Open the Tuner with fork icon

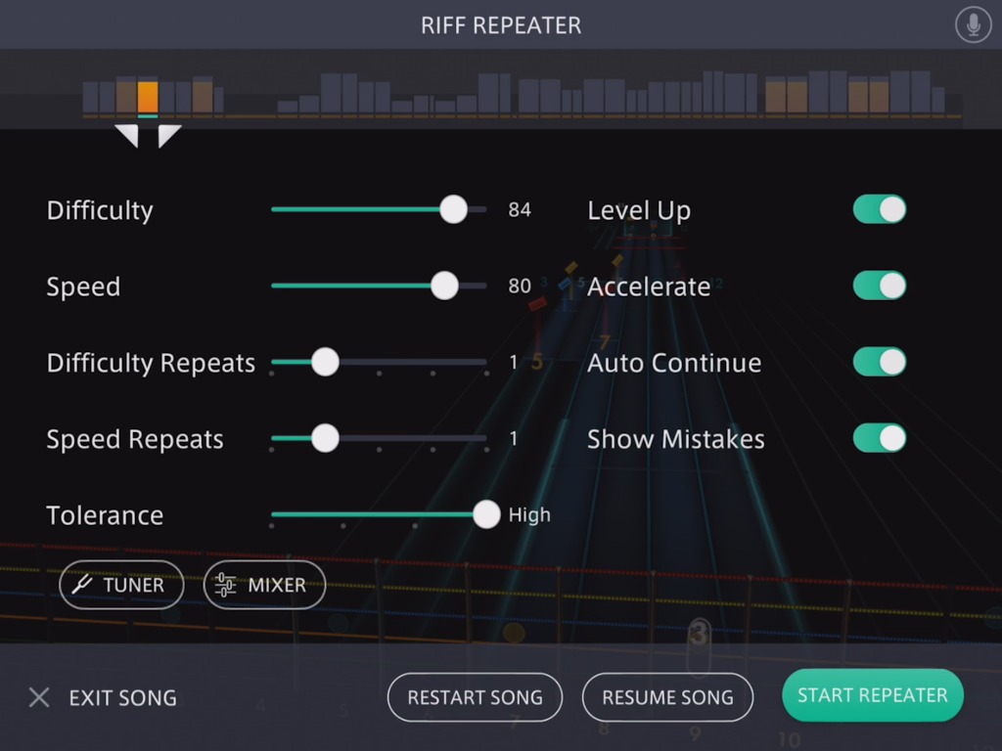[121, 585]
